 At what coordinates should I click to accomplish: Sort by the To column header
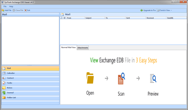tap(115, 18)
